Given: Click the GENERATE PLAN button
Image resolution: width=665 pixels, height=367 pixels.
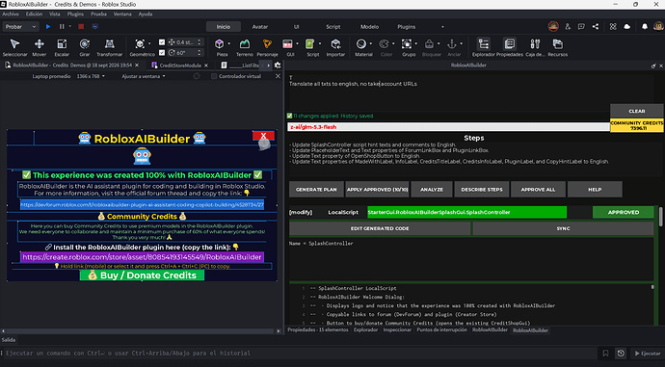Looking at the screenshot, I should point(316,190).
